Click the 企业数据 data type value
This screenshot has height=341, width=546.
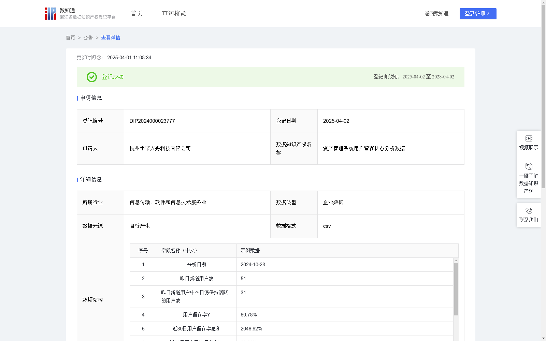tap(333, 203)
